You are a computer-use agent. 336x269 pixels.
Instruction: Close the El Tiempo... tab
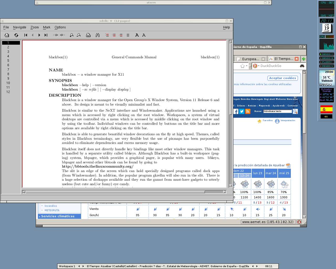pyautogui.click(x=297, y=59)
